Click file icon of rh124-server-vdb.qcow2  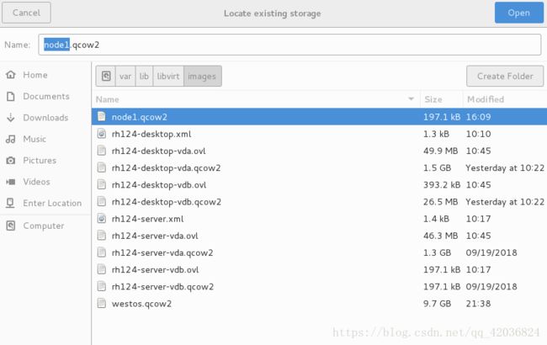tap(102, 286)
